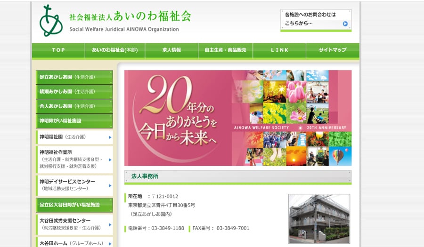Open the 各施設へのお問合わせは inquiry link
The height and width of the screenshot is (247, 424).
pos(316,21)
